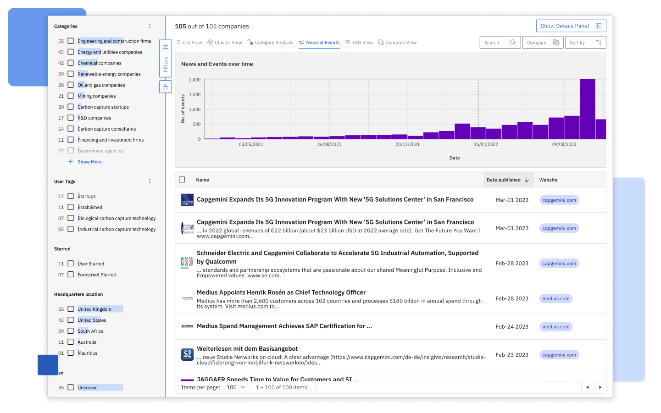Switch to Category Analysis tab
Image resolution: width=661 pixels, height=413 pixels.
[x=270, y=43]
